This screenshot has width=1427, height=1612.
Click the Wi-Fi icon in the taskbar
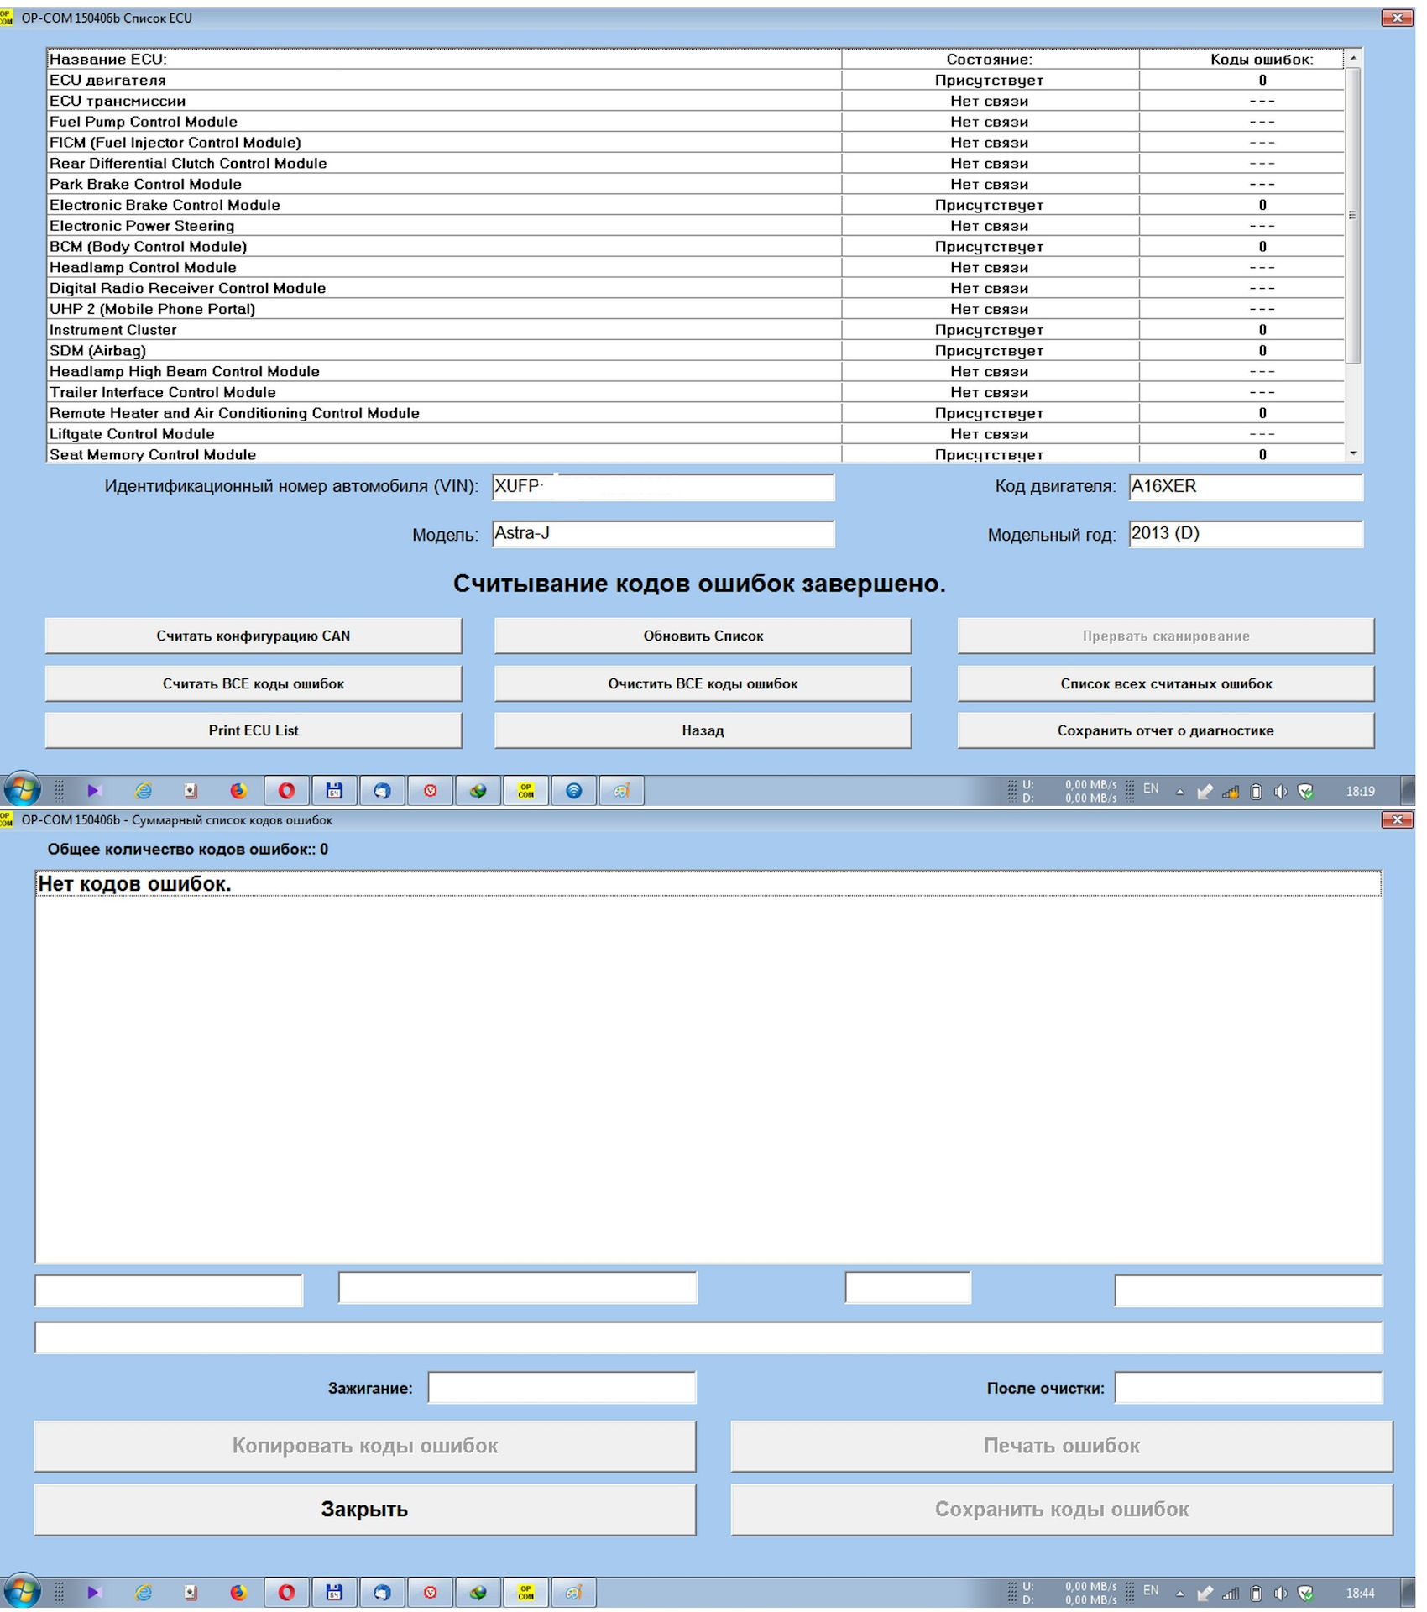coord(574,790)
